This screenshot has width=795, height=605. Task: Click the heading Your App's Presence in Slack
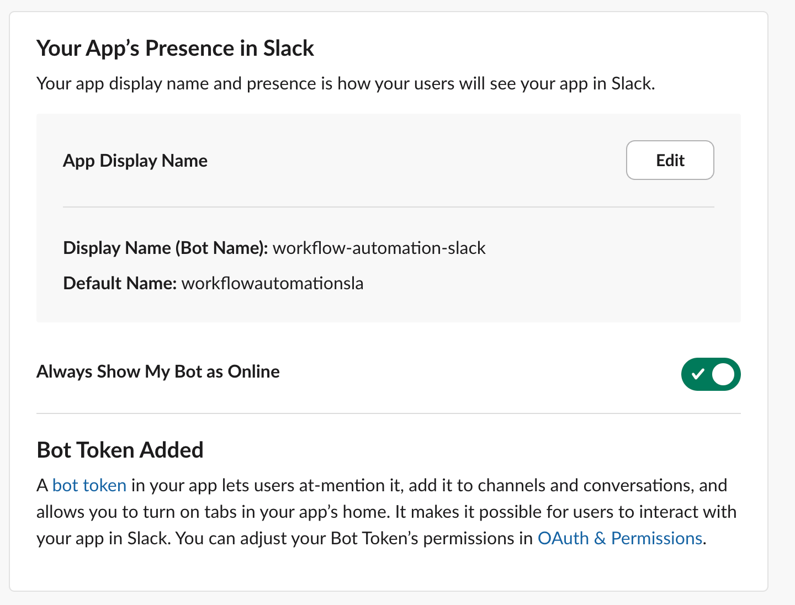(x=175, y=48)
